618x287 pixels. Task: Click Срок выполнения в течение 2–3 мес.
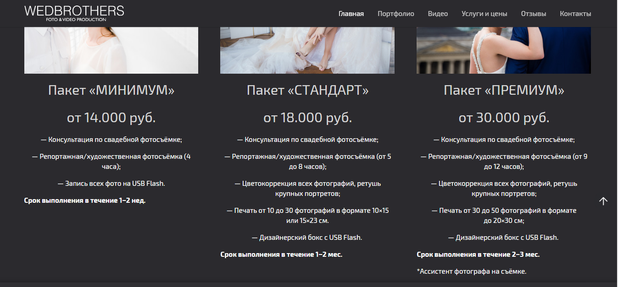(478, 254)
